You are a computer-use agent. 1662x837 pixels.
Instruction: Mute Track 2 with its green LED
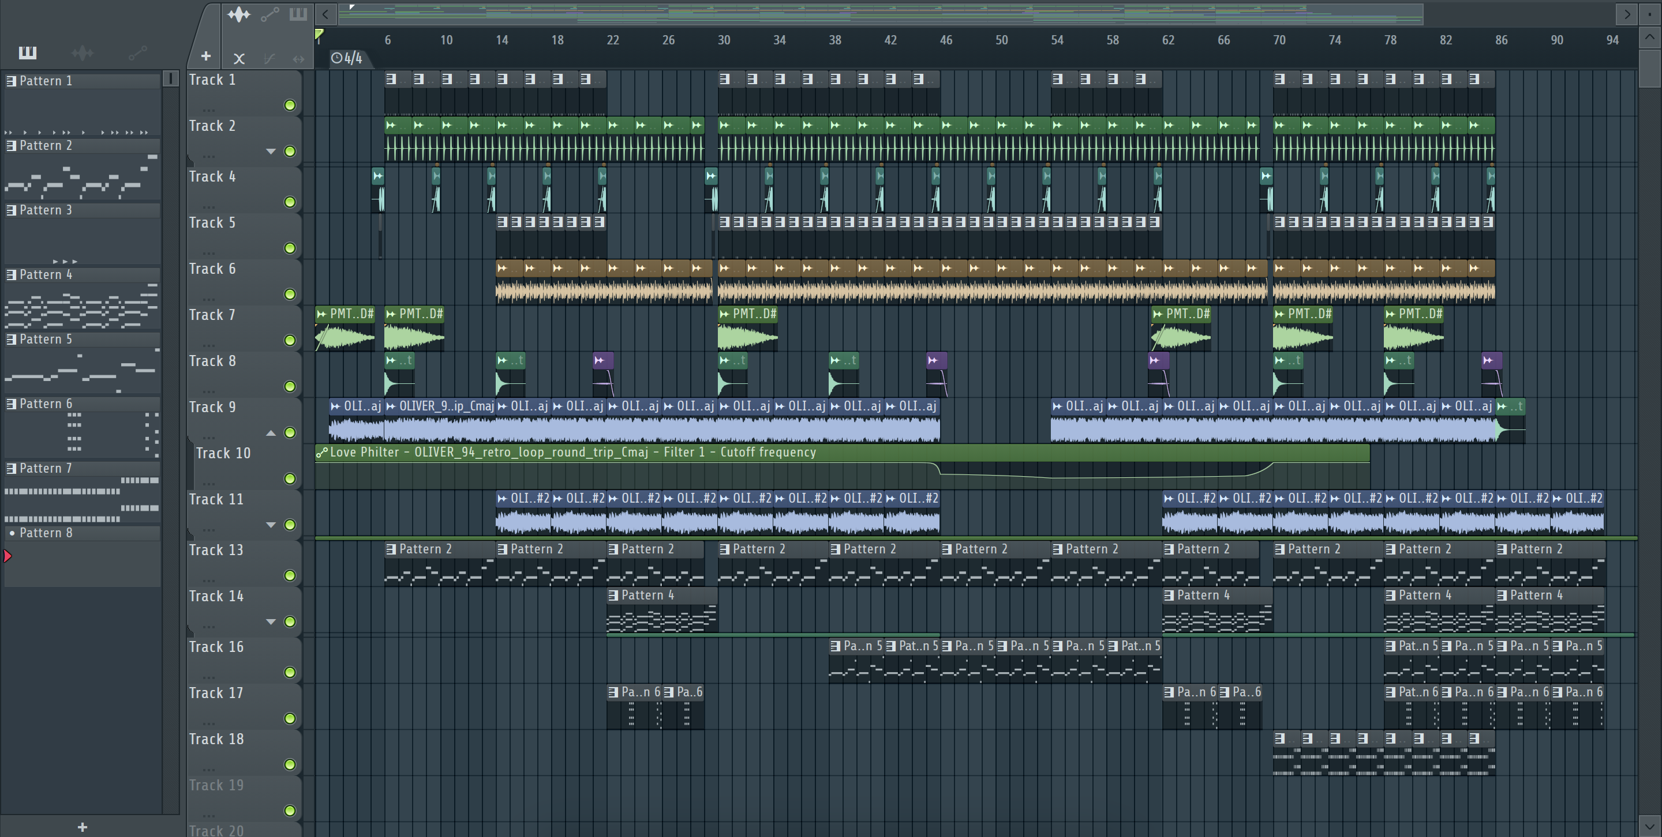(x=290, y=152)
